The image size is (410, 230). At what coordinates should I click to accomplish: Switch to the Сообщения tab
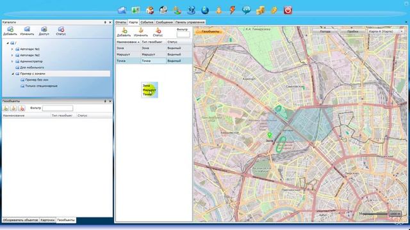pos(164,22)
